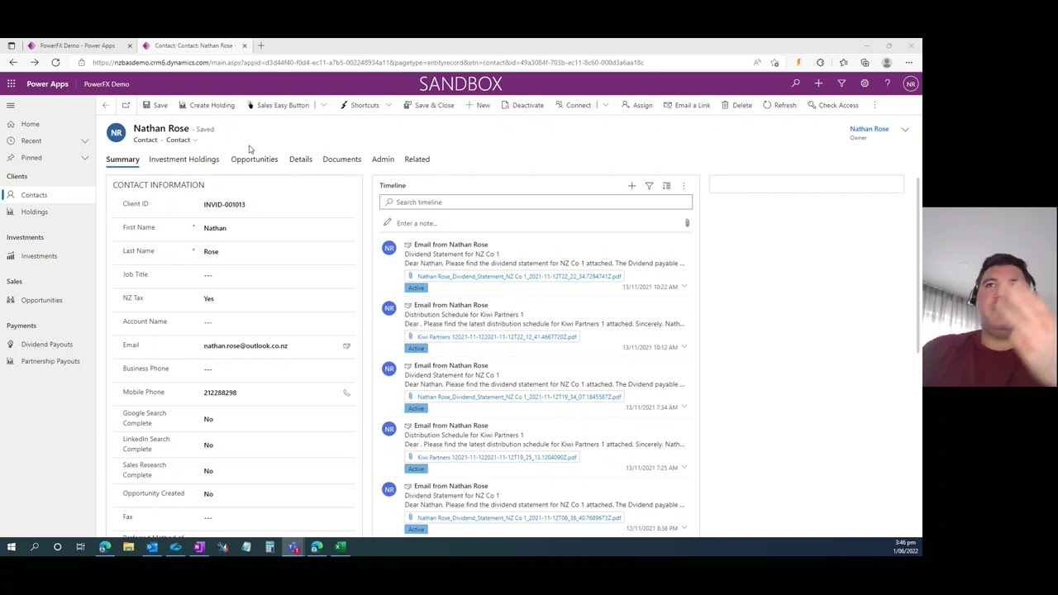Switch to the Summary tab
The image size is (1058, 595).
pos(122,159)
